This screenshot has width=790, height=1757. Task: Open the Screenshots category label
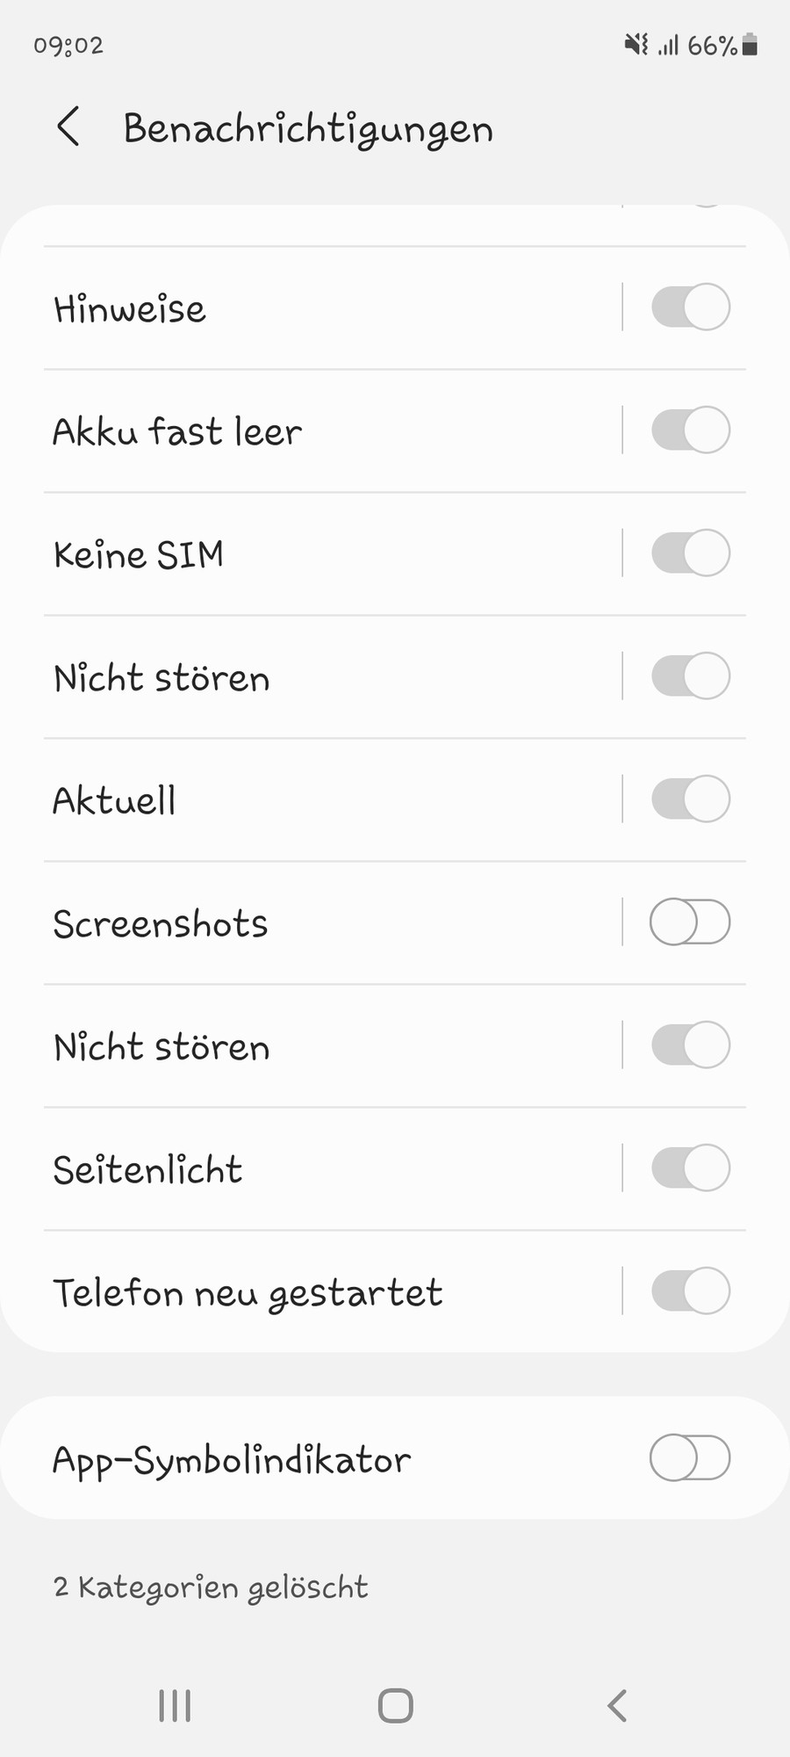click(x=161, y=923)
